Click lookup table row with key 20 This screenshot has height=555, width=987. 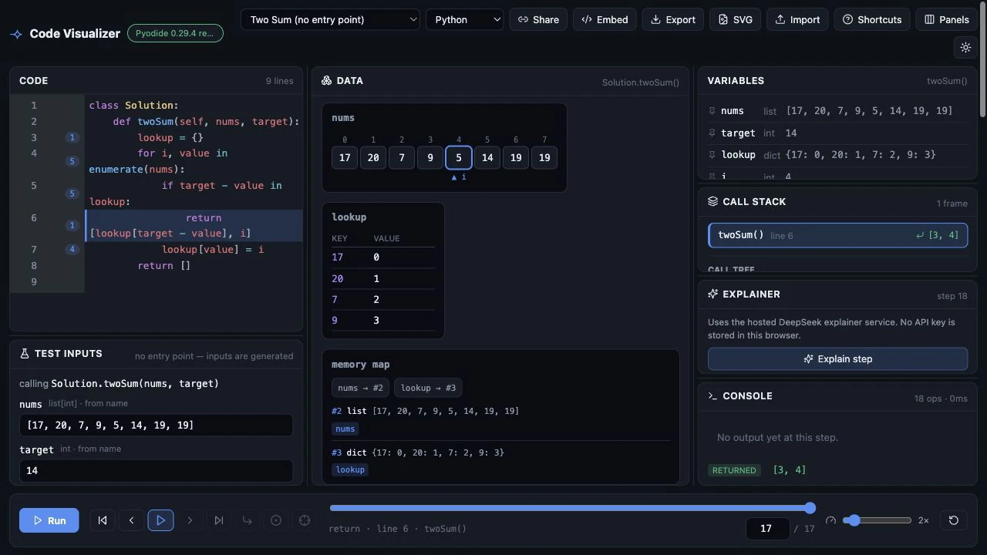[x=383, y=278]
